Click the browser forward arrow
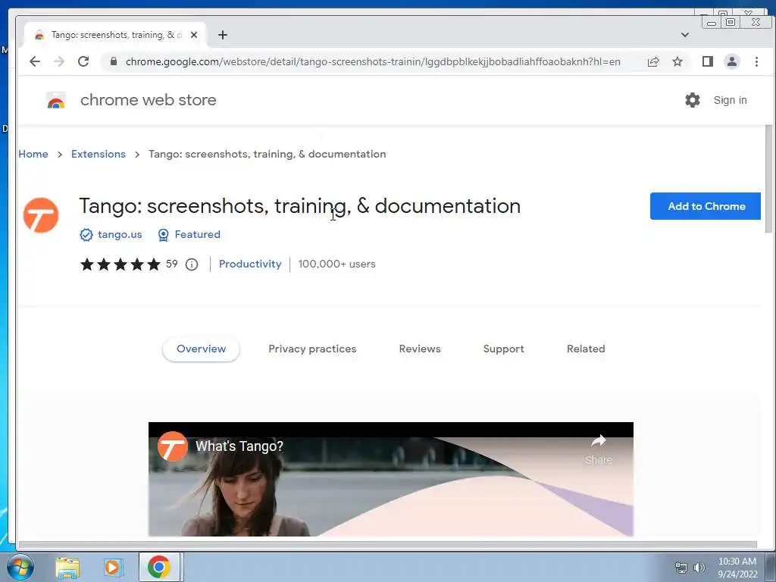Viewport: 776px width, 582px height. pyautogui.click(x=59, y=61)
